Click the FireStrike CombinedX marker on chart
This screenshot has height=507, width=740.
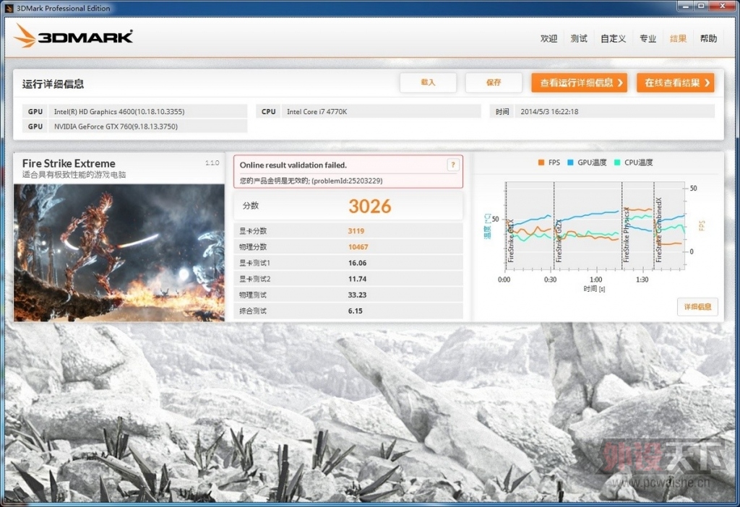(x=659, y=230)
